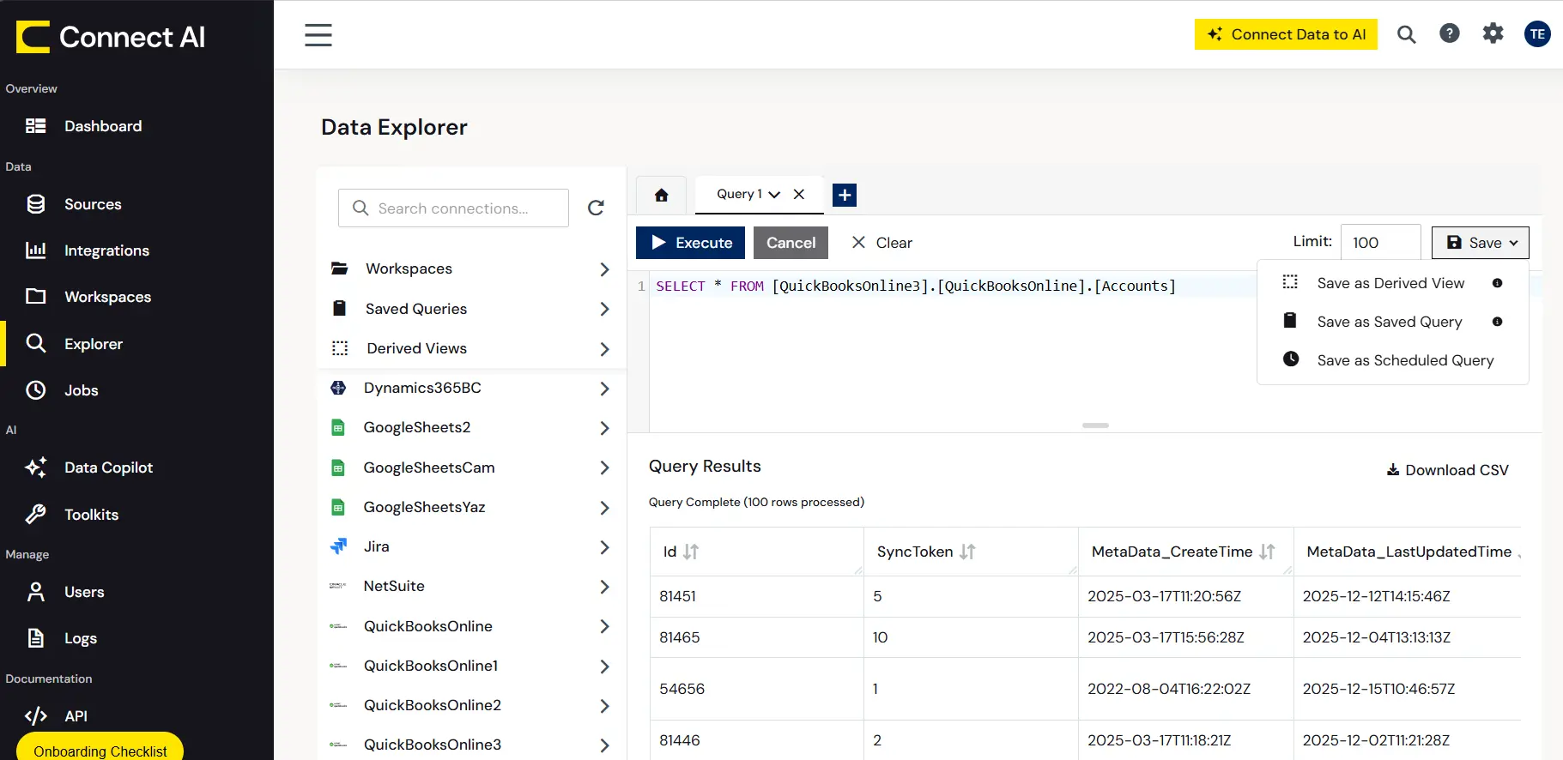Screen dimensions: 1563x760
Task: Select cell 2025-03-17T15:56:28Z
Action: click(1185, 637)
